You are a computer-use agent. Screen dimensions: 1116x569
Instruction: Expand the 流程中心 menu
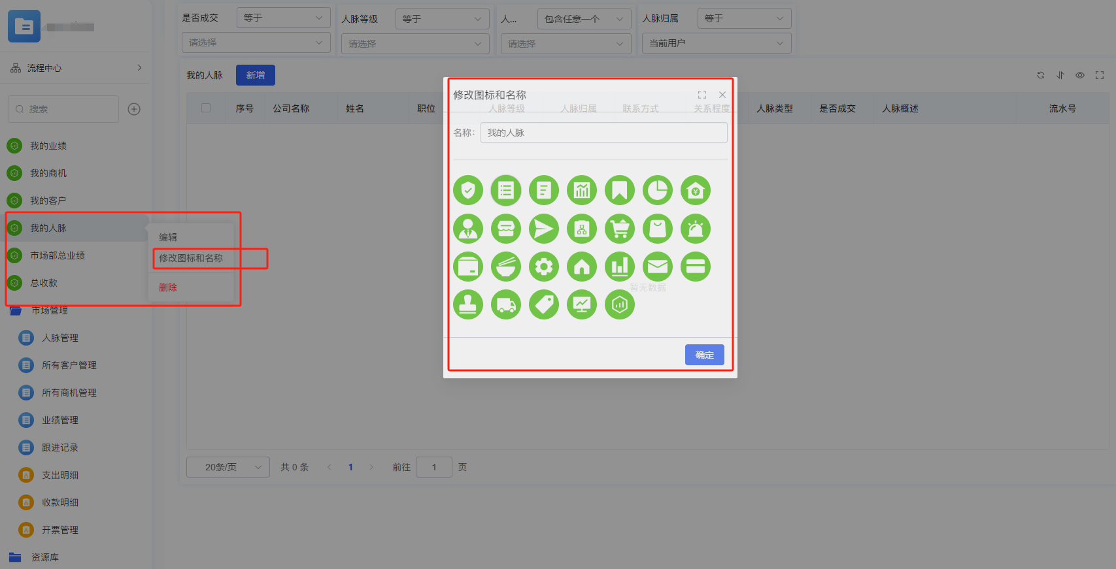coord(75,68)
